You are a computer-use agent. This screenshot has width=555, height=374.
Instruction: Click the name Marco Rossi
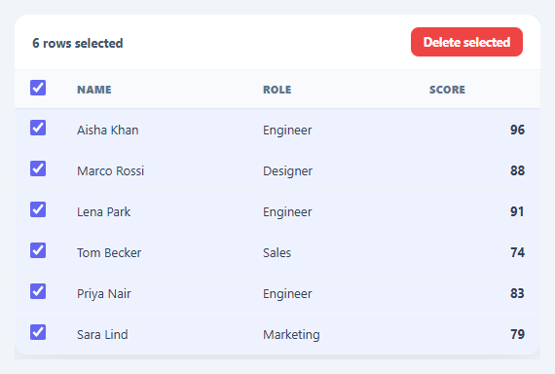click(110, 171)
